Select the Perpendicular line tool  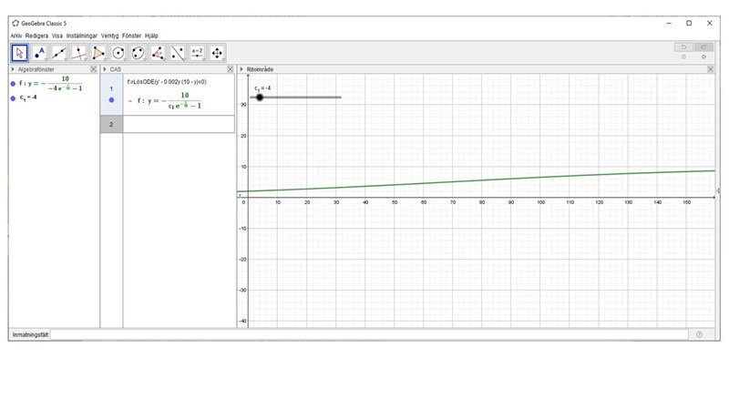79,52
